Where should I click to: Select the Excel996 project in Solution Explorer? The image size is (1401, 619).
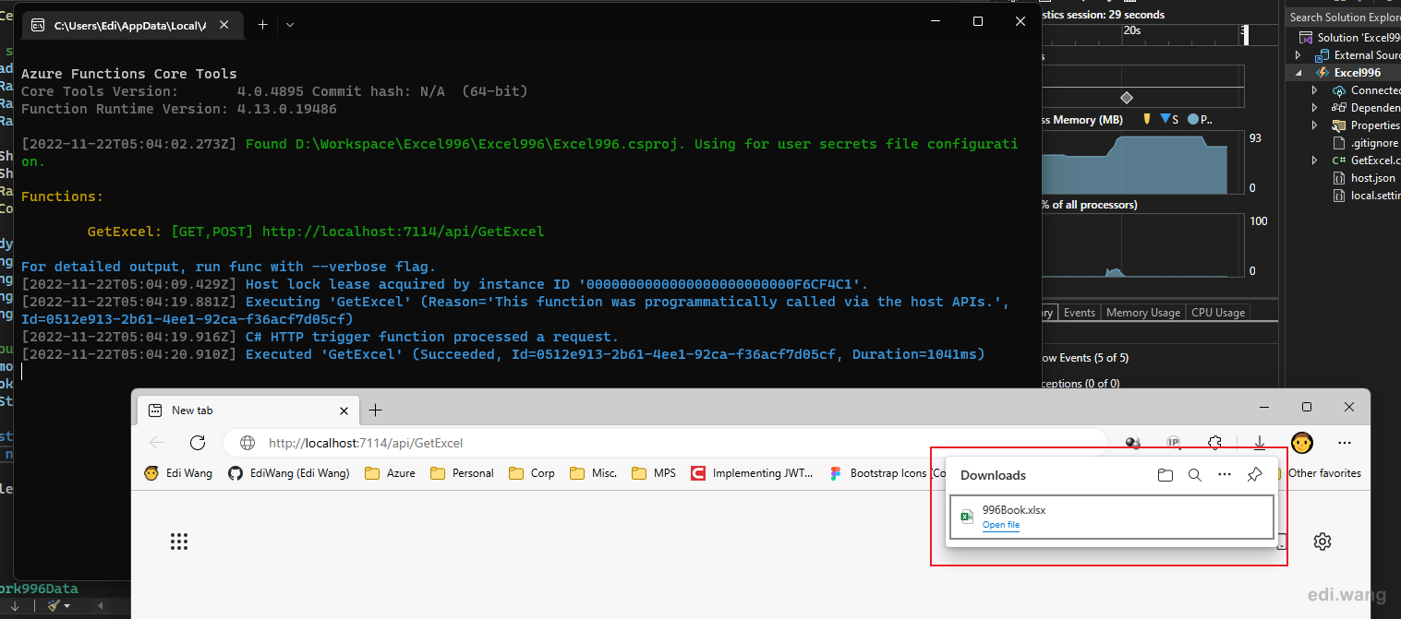(1357, 73)
